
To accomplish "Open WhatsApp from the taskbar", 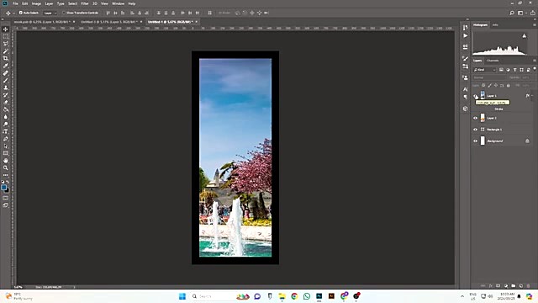I will pos(306,296).
